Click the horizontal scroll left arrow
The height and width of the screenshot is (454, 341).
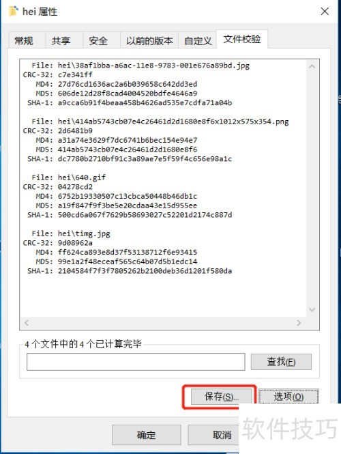[27, 323]
